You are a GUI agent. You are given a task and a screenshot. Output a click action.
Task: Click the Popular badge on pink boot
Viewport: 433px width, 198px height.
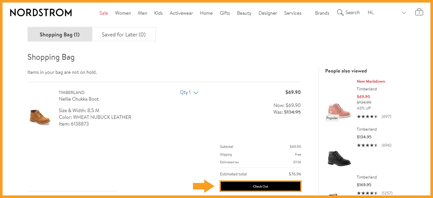pyautogui.click(x=332, y=118)
